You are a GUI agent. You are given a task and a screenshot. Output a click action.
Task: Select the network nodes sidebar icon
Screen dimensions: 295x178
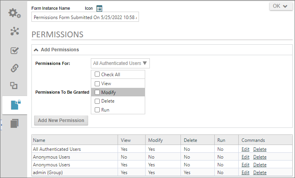[15, 31]
